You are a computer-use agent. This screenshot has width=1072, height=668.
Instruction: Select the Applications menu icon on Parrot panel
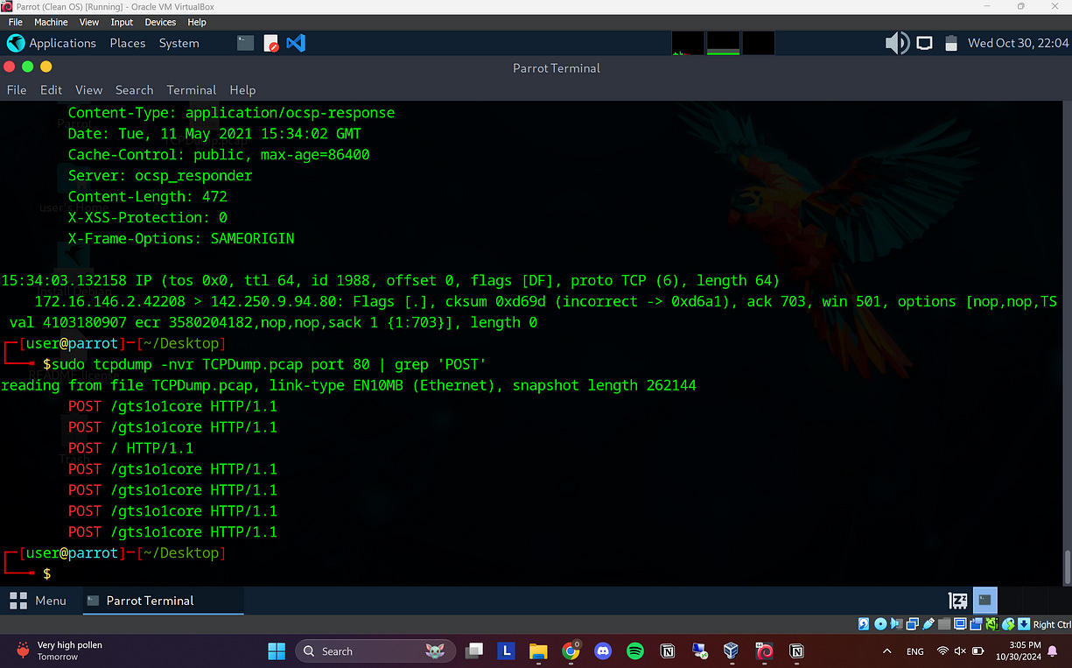(16, 42)
